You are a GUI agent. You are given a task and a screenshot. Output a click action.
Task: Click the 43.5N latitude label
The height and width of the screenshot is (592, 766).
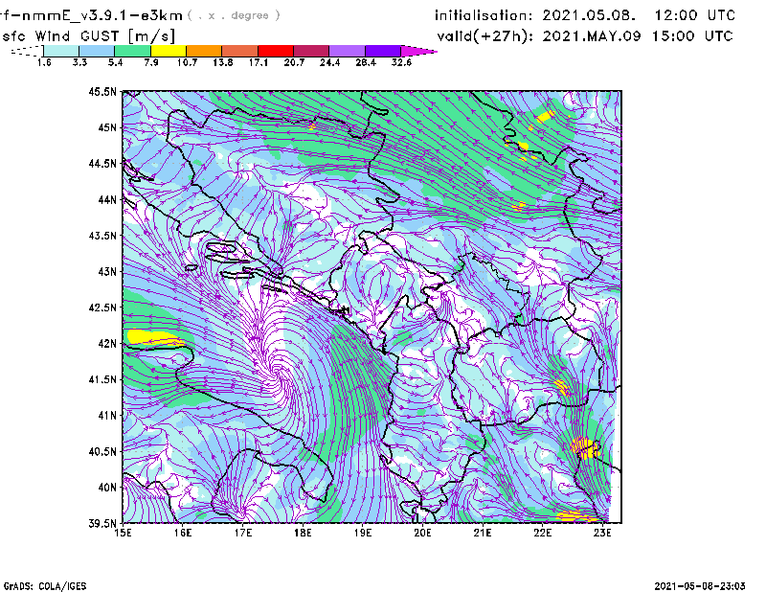tap(102, 236)
